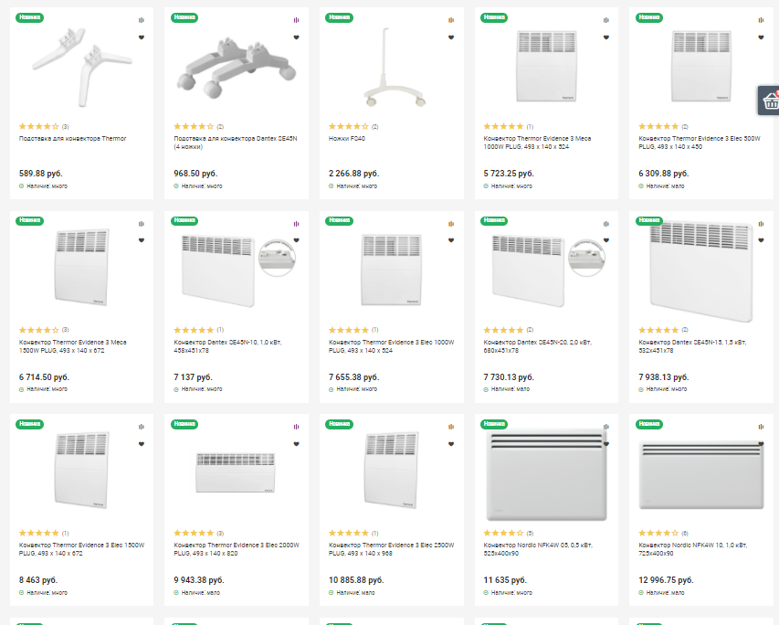
Task: Add Ножки FC40 to favorites with the heart
Action: [x=451, y=37]
